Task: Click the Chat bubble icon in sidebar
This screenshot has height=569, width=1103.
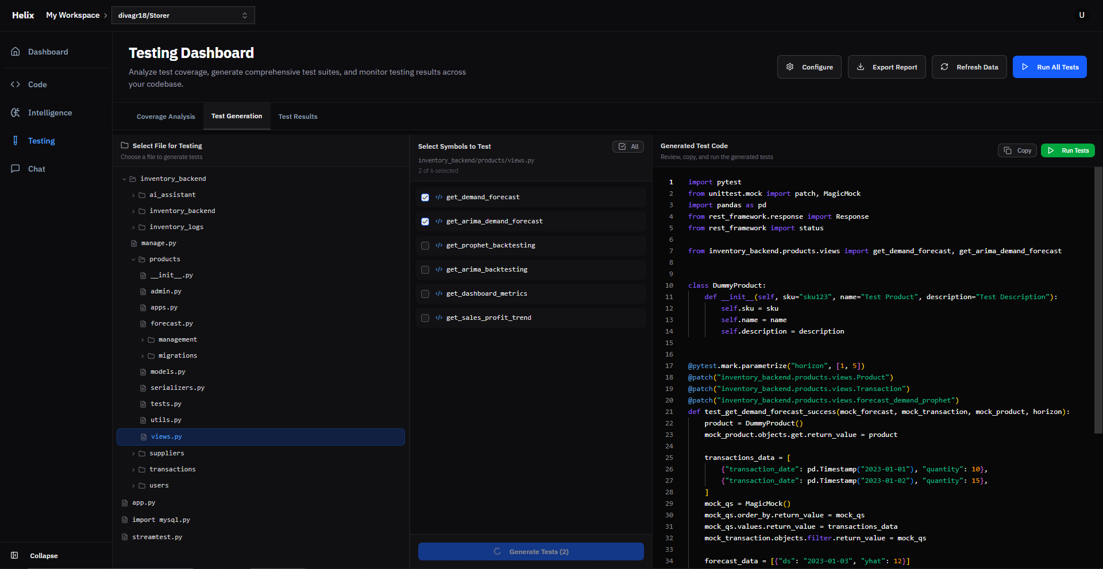Action: (x=16, y=169)
